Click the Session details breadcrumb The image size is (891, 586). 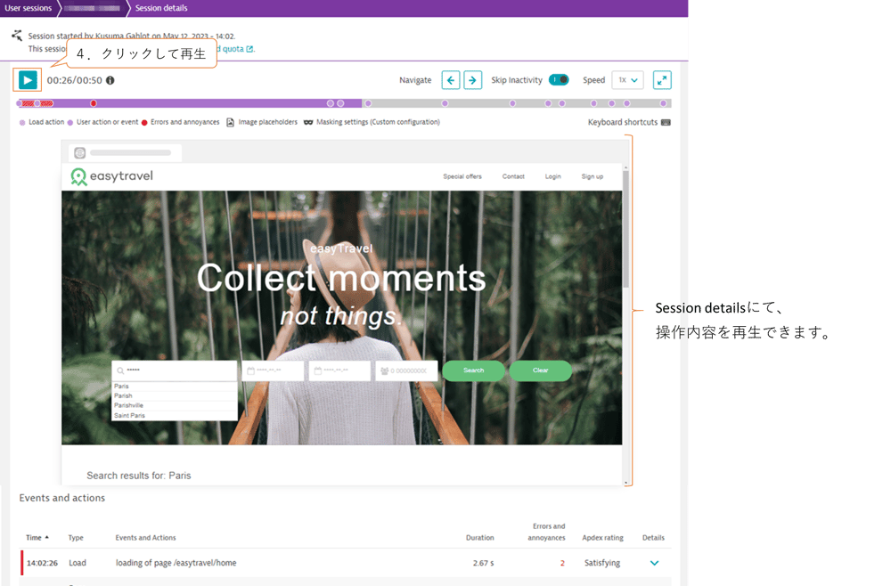(161, 8)
